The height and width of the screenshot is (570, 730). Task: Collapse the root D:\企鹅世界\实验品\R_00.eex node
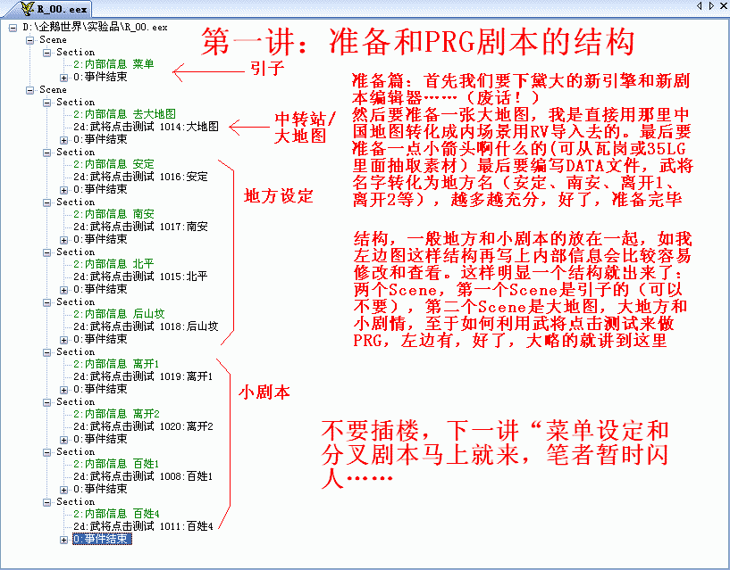(x=13, y=28)
